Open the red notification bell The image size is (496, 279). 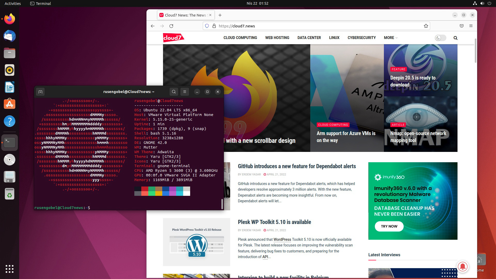(x=463, y=267)
